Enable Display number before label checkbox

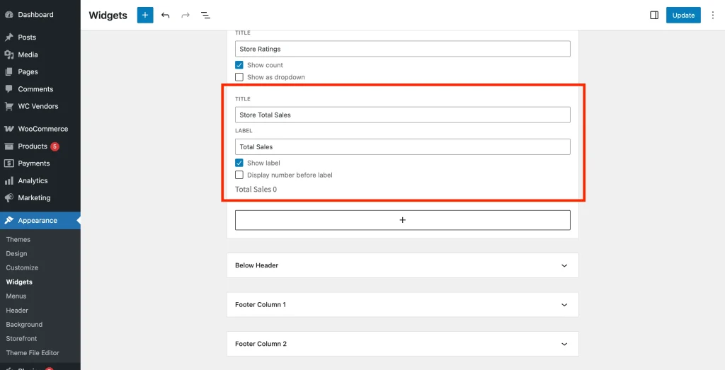coord(239,175)
